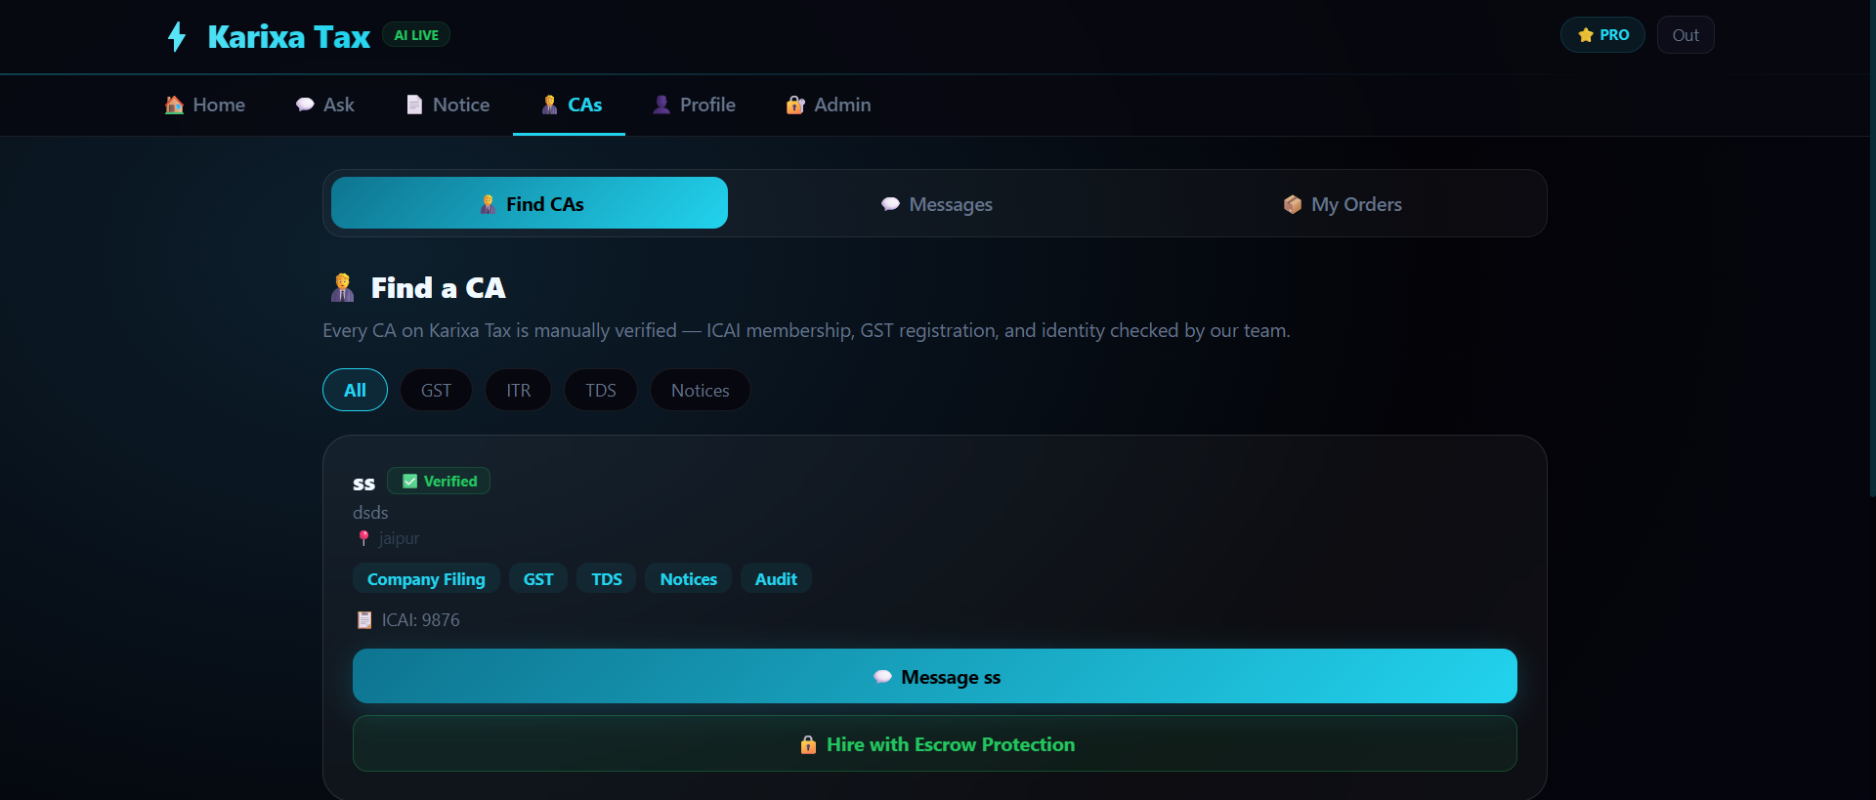The width and height of the screenshot is (1876, 800).
Task: Click the TDS service tag on ss card
Action: (607, 579)
